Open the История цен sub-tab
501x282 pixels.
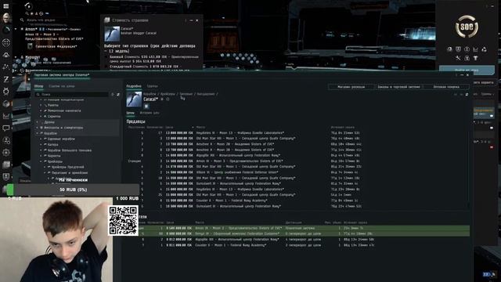(x=150, y=113)
